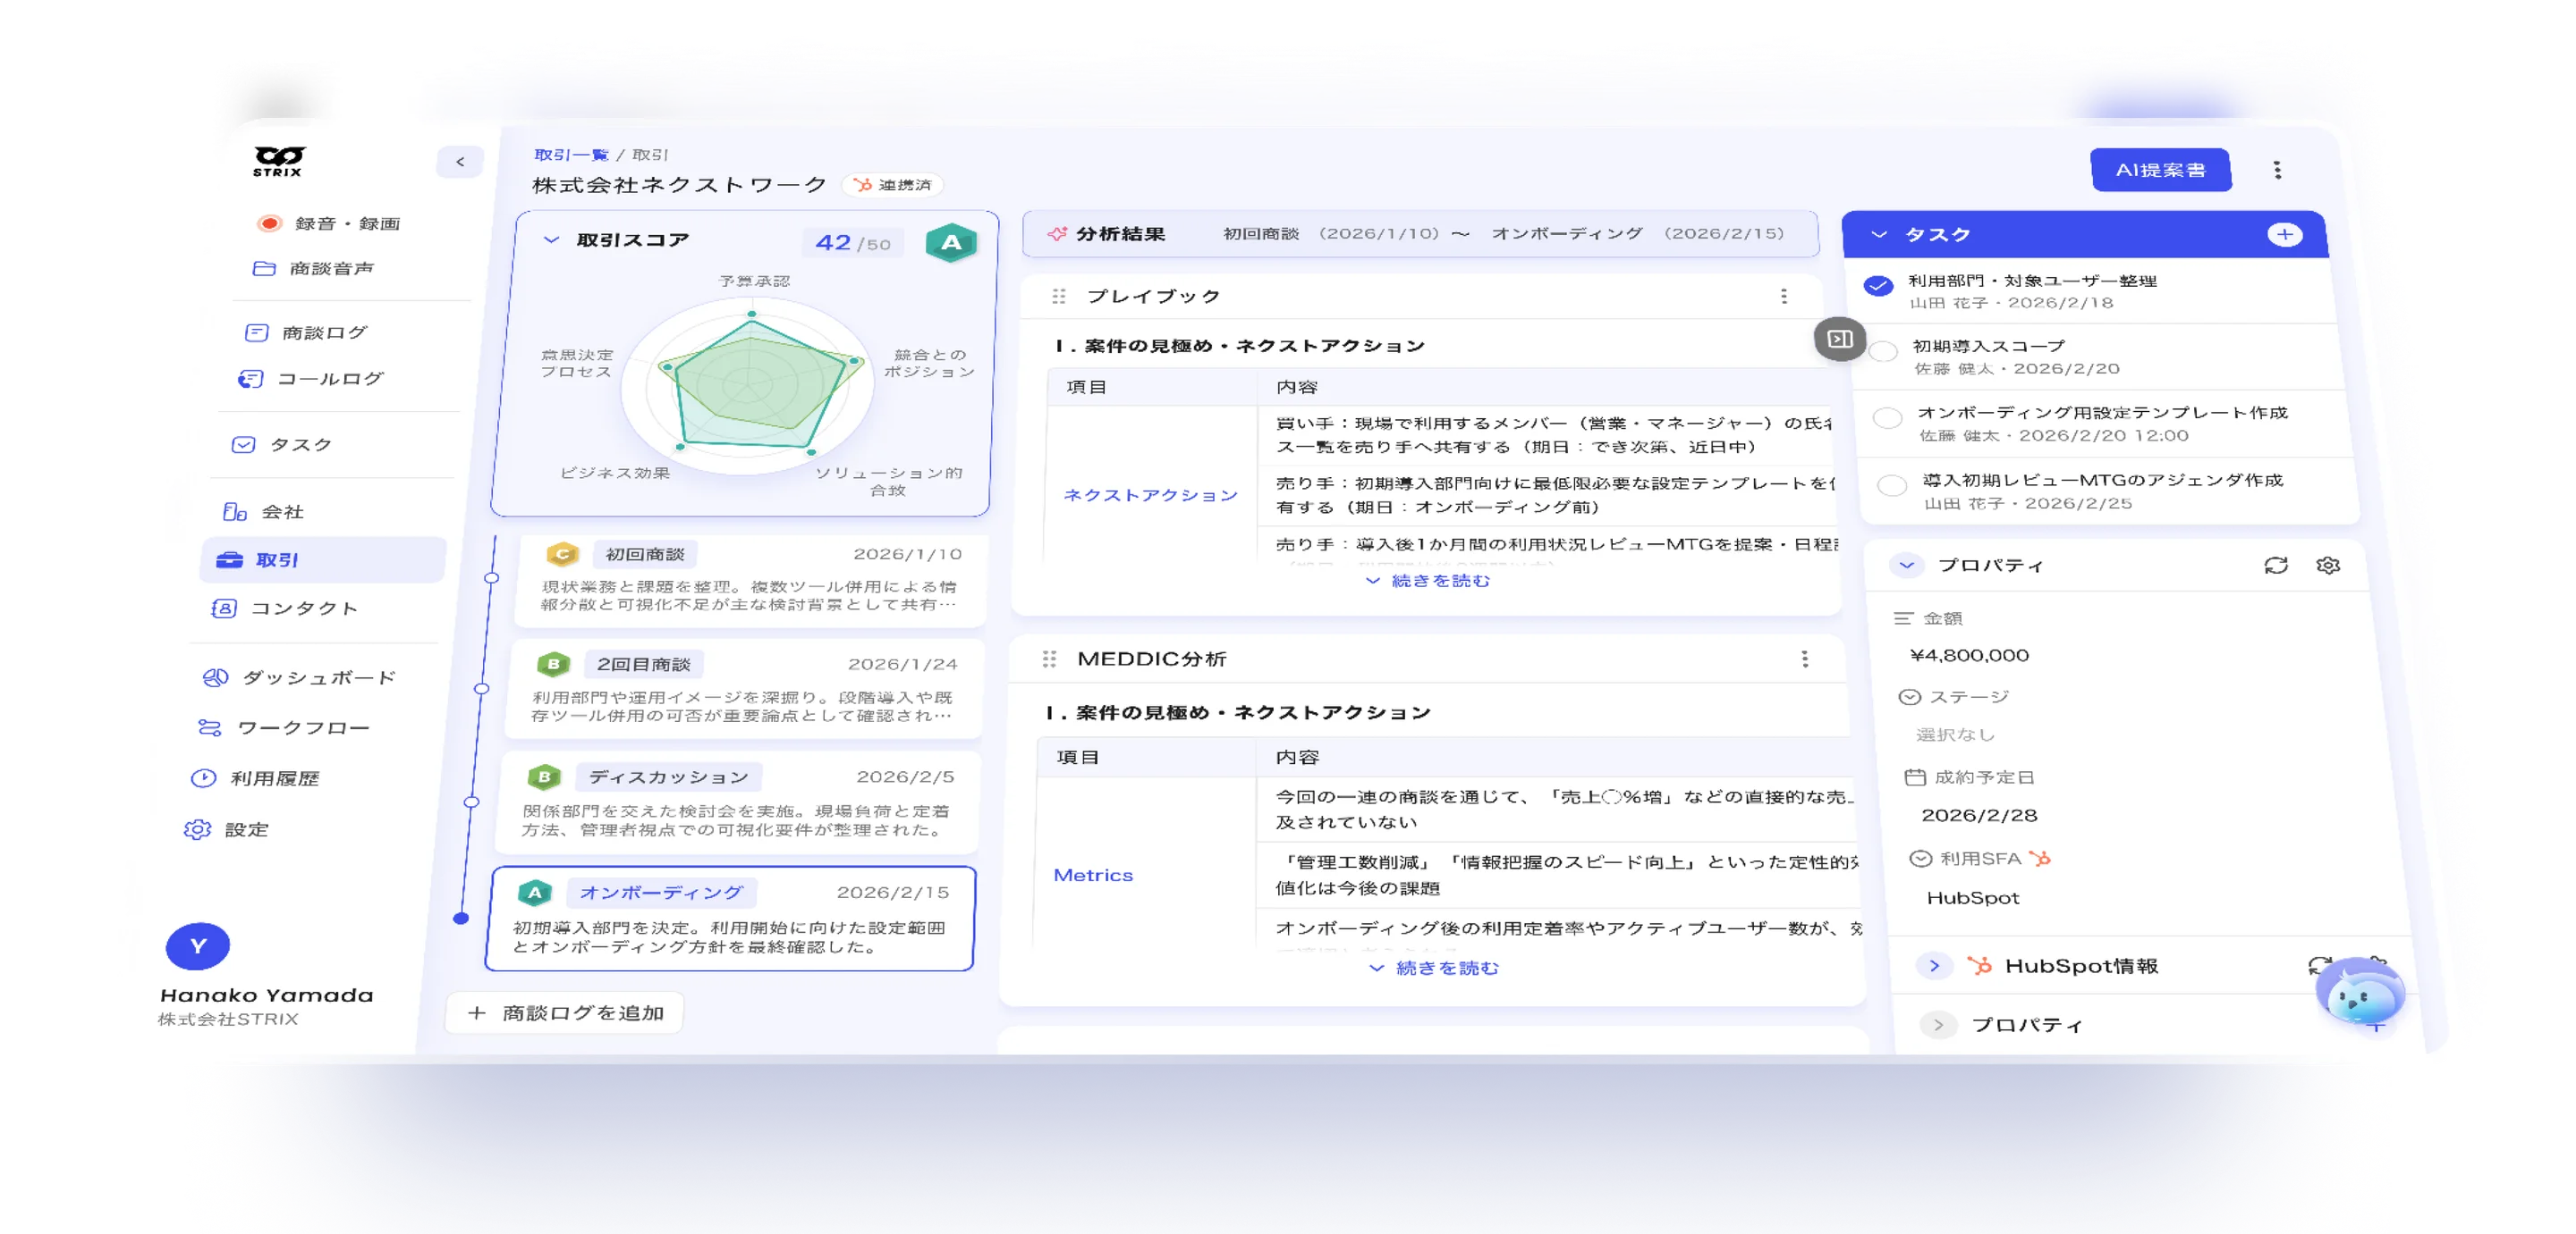Click the ワークフロー icon
The width and height of the screenshot is (2576, 1234).
click(x=209, y=727)
